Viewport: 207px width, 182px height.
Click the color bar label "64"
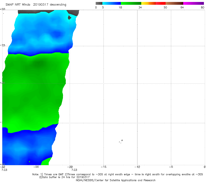point(182,7)
